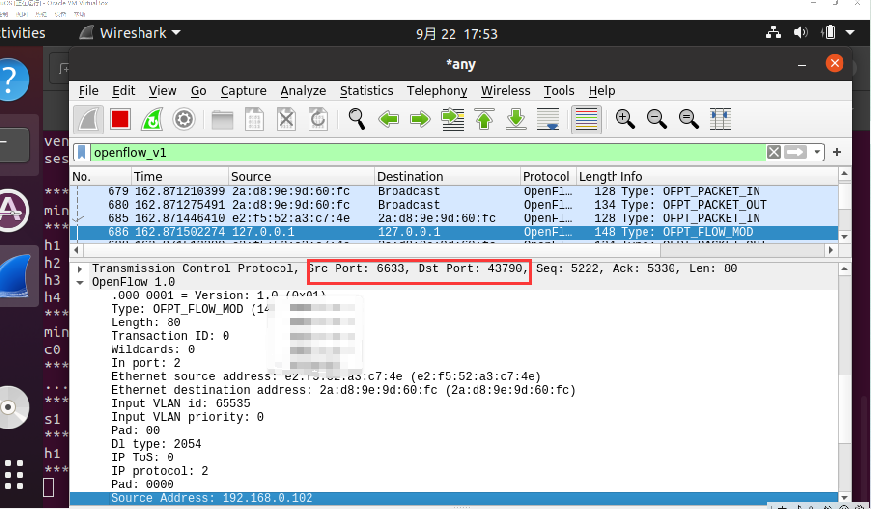Open capture options gear icon
Screen dimensions: 871x509
(184, 119)
